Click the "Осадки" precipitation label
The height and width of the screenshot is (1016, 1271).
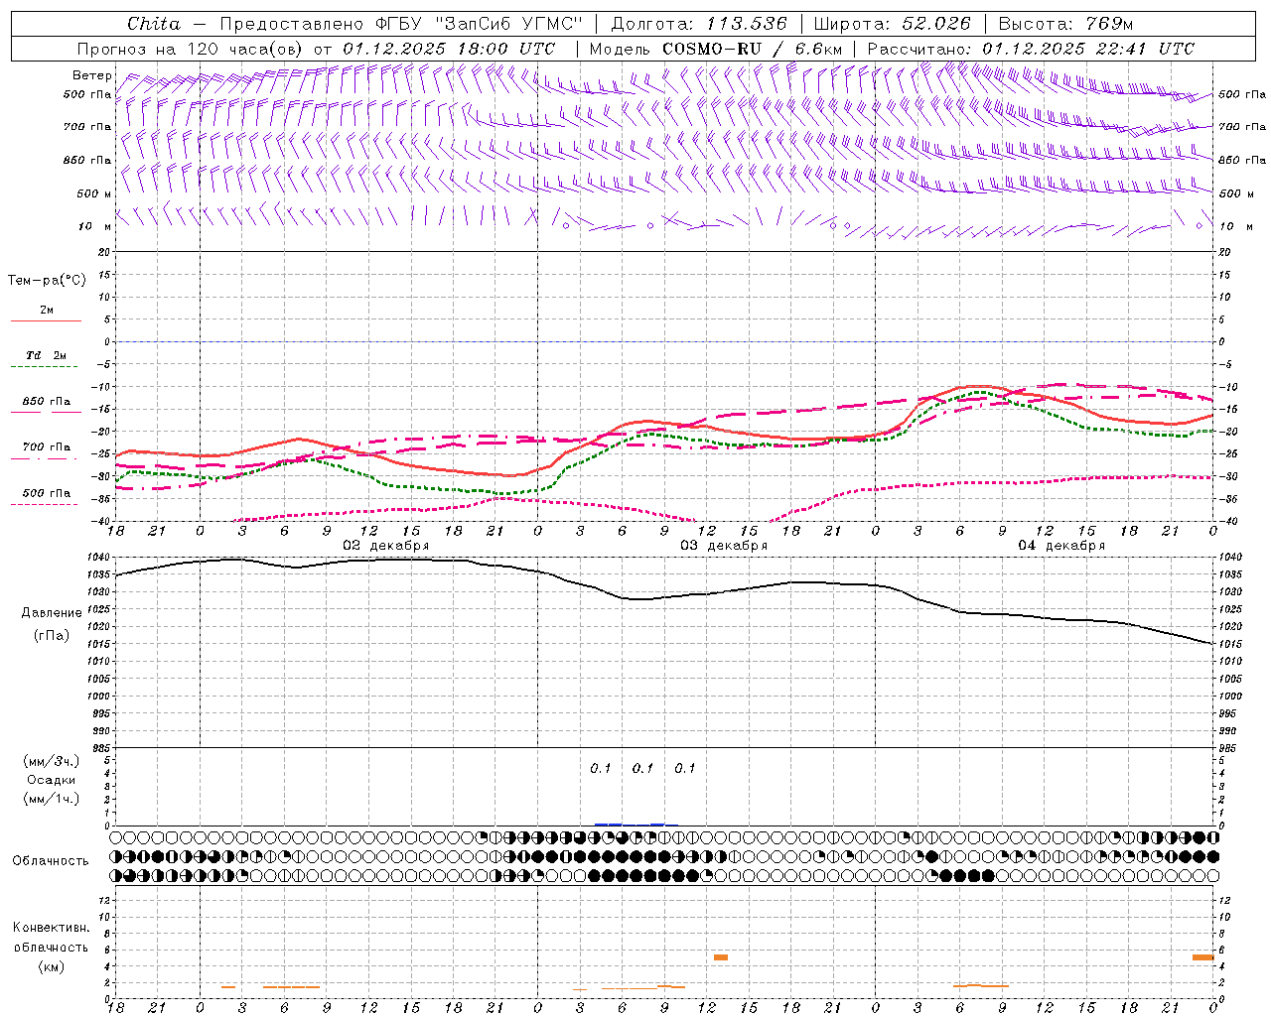(x=51, y=781)
